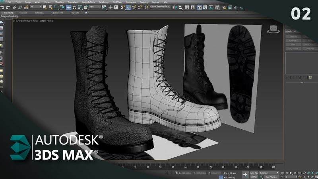Open the Curve Editor icon

point(205,8)
